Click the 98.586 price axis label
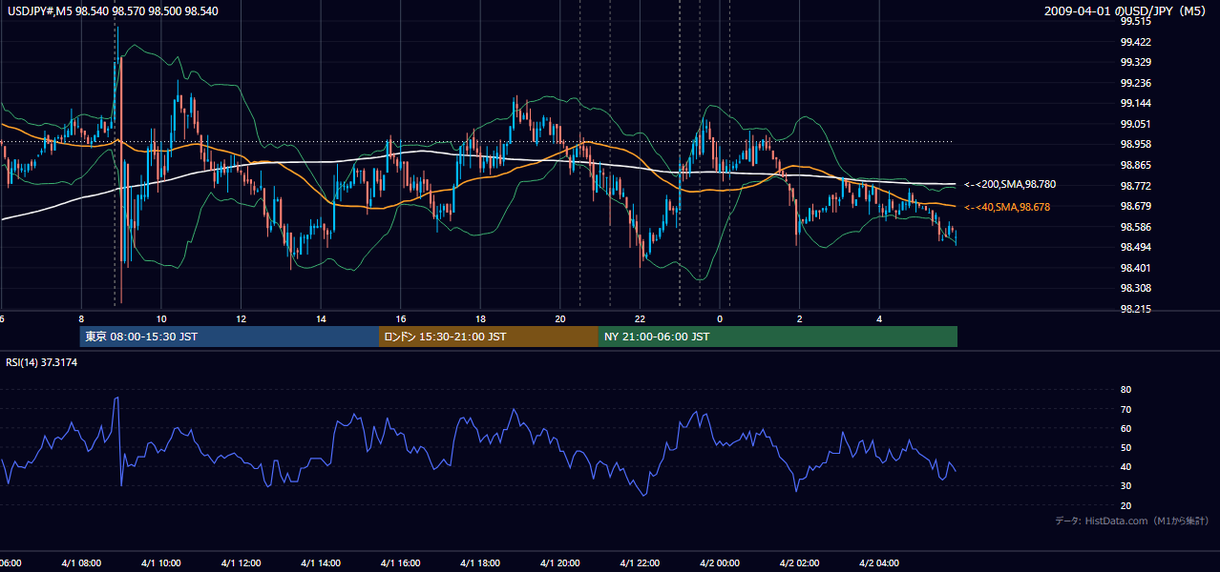This screenshot has width=1220, height=572. click(x=1135, y=227)
